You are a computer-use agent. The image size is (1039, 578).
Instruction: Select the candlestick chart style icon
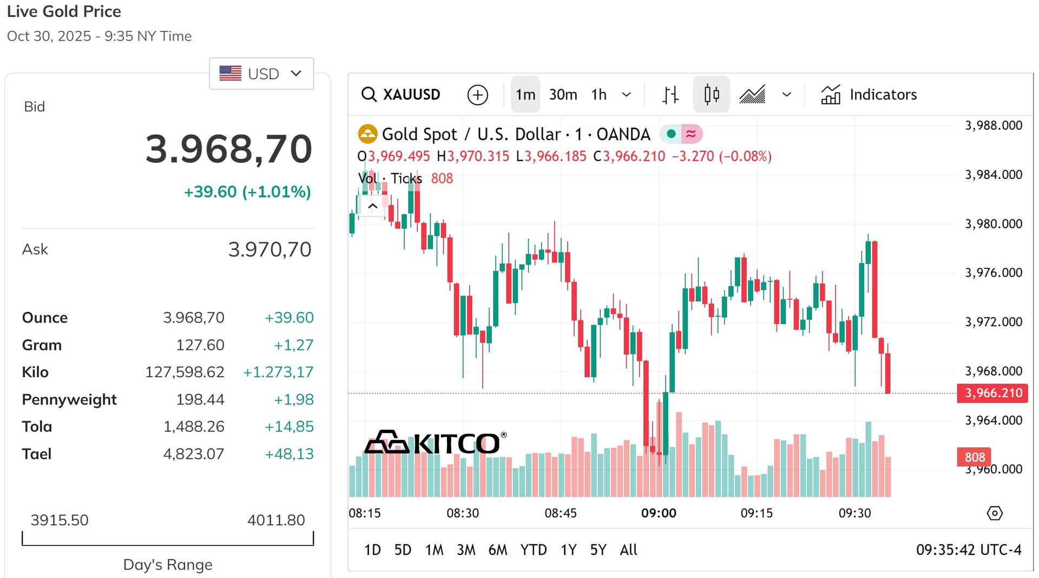click(x=711, y=95)
